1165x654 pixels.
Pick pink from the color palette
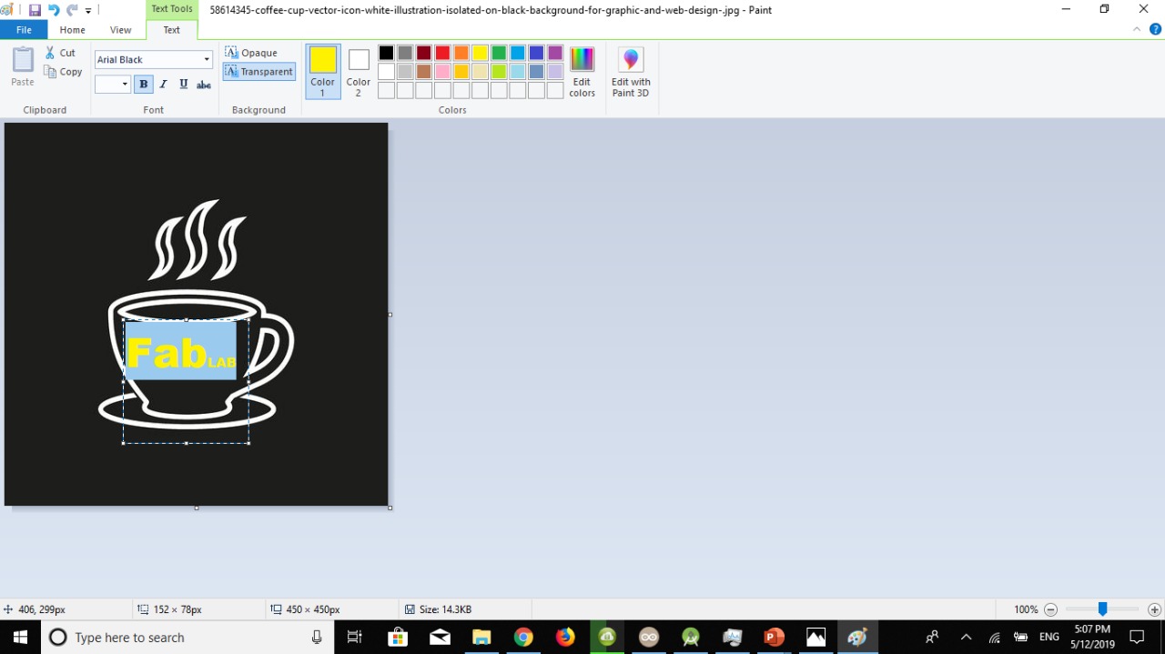pyautogui.click(x=443, y=71)
